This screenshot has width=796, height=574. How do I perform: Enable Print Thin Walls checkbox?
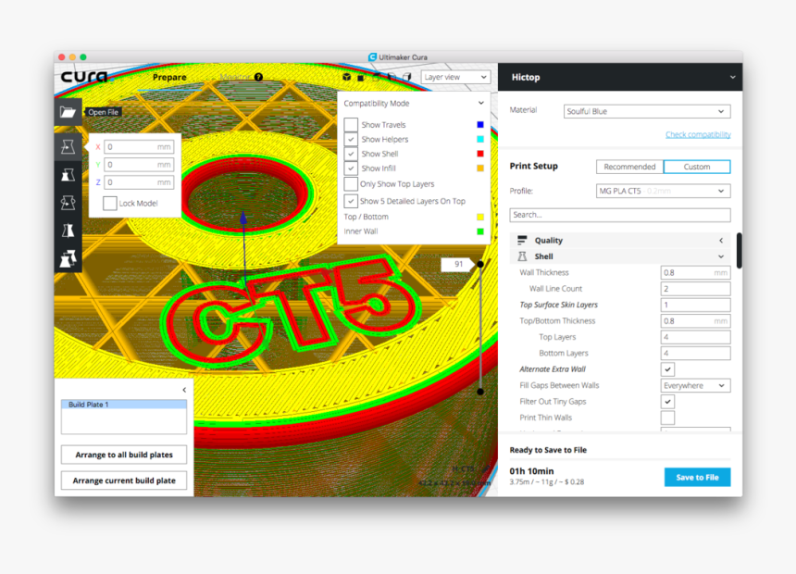coord(667,418)
